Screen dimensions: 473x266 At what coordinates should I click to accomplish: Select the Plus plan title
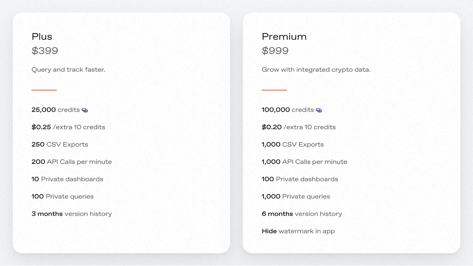click(x=42, y=37)
